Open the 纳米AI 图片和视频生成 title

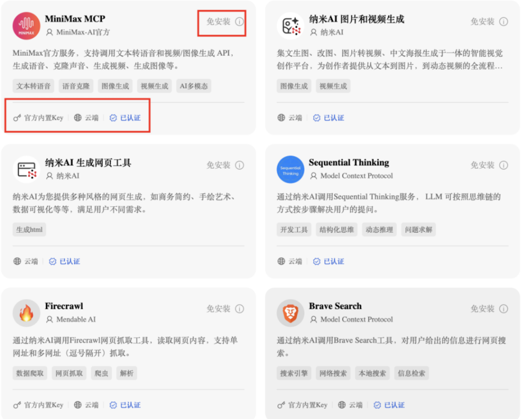tap(357, 19)
